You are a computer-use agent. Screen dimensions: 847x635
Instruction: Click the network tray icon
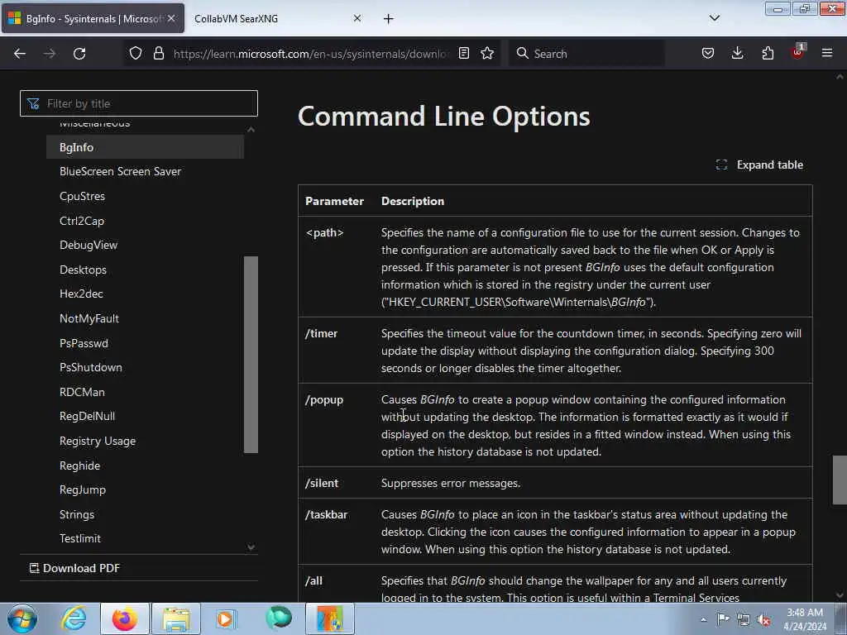[744, 619]
